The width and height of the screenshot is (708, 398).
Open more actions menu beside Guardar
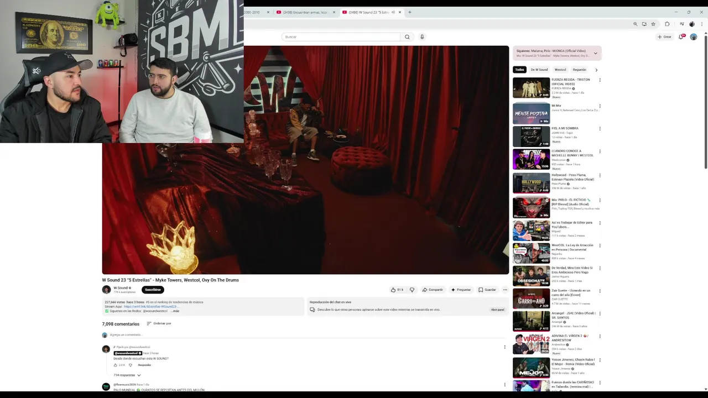point(504,290)
